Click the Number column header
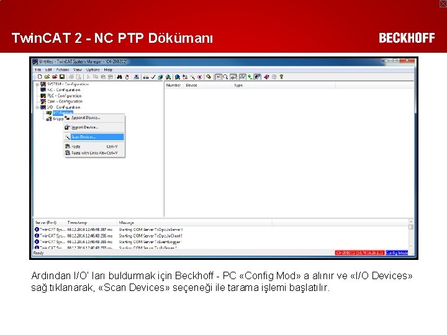The image size is (447, 335). click(174, 85)
